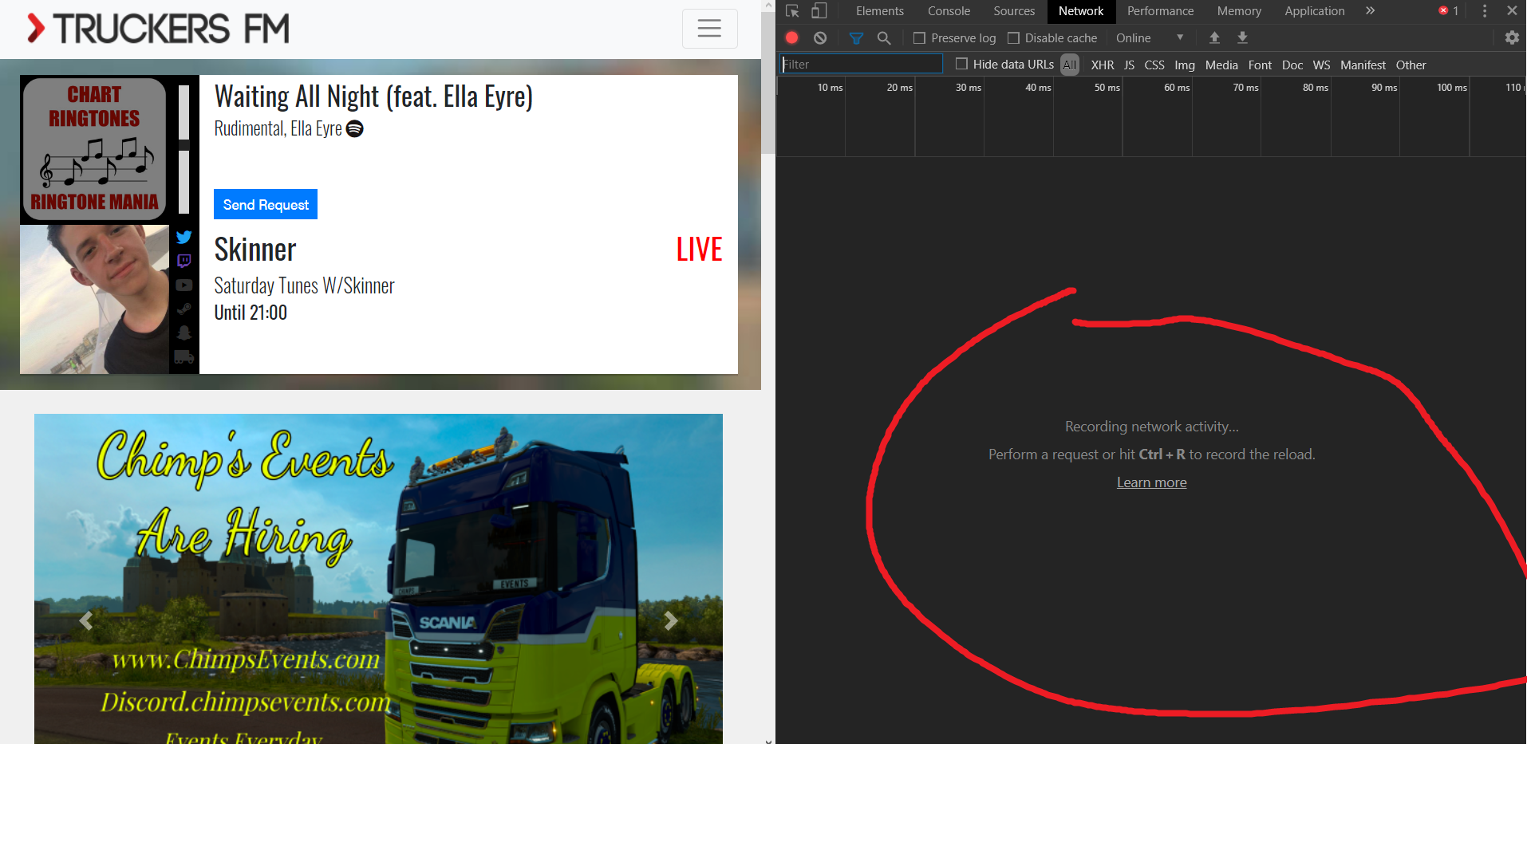Click the 50 ms timeline marker
The image size is (1527, 842).
(1107, 88)
